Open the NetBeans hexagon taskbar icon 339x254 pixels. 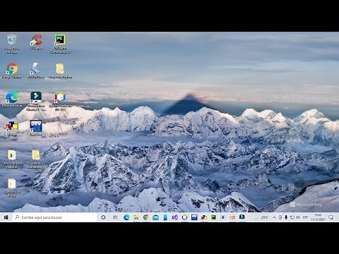point(184,217)
